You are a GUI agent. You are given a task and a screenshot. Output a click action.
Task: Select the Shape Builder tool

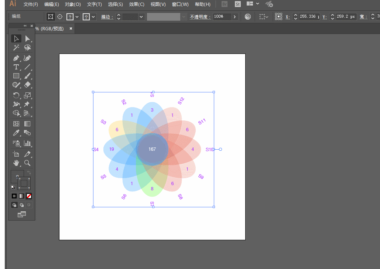[16, 113]
